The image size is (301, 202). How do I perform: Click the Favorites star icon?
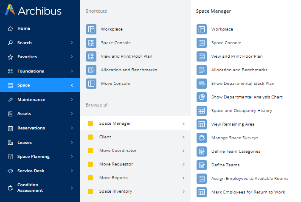point(11,57)
